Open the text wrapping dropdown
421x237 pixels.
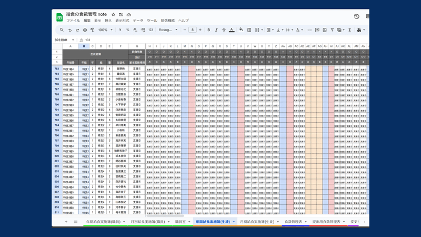pyautogui.click(x=289, y=30)
